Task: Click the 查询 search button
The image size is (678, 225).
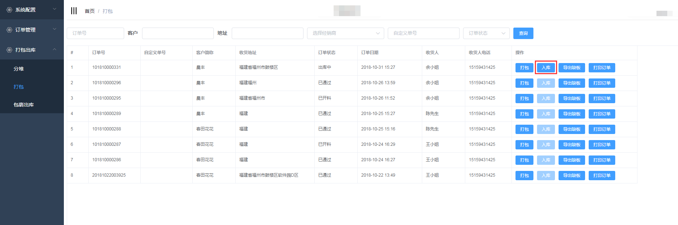Action: point(523,33)
